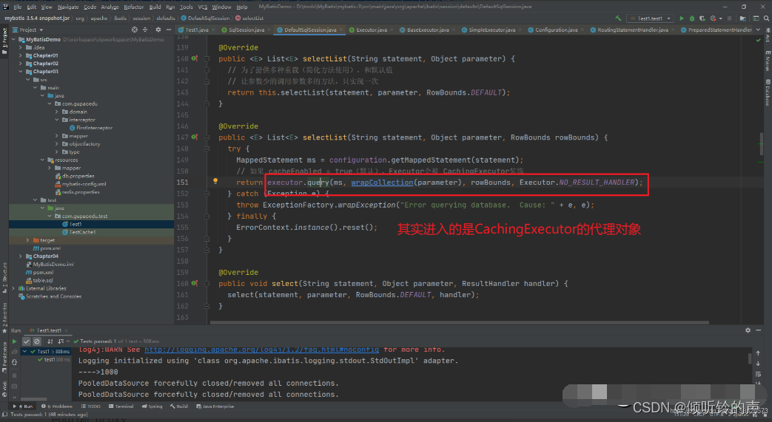Expand the target folder

coord(28,240)
